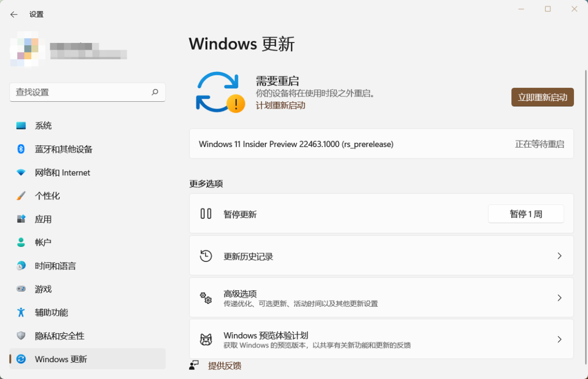588x379 pixels.
Task: Close the Settings window
Action: click(574, 9)
